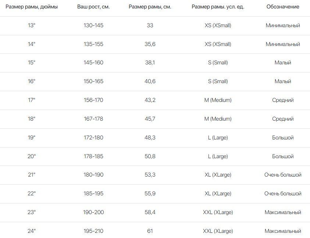Select the 13" frame size cell
Image resolution: width=310 pixels, height=238 pixels.
(32, 26)
